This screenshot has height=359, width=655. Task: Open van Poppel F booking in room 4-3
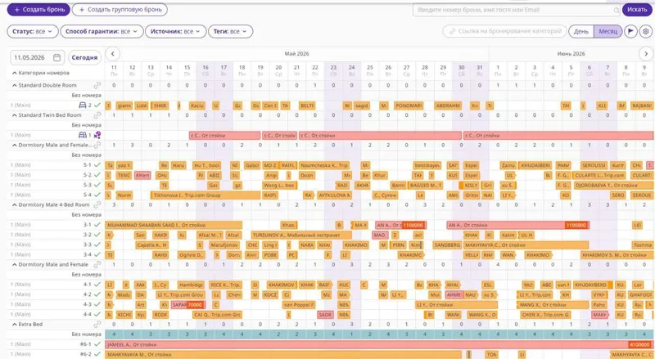point(298,305)
